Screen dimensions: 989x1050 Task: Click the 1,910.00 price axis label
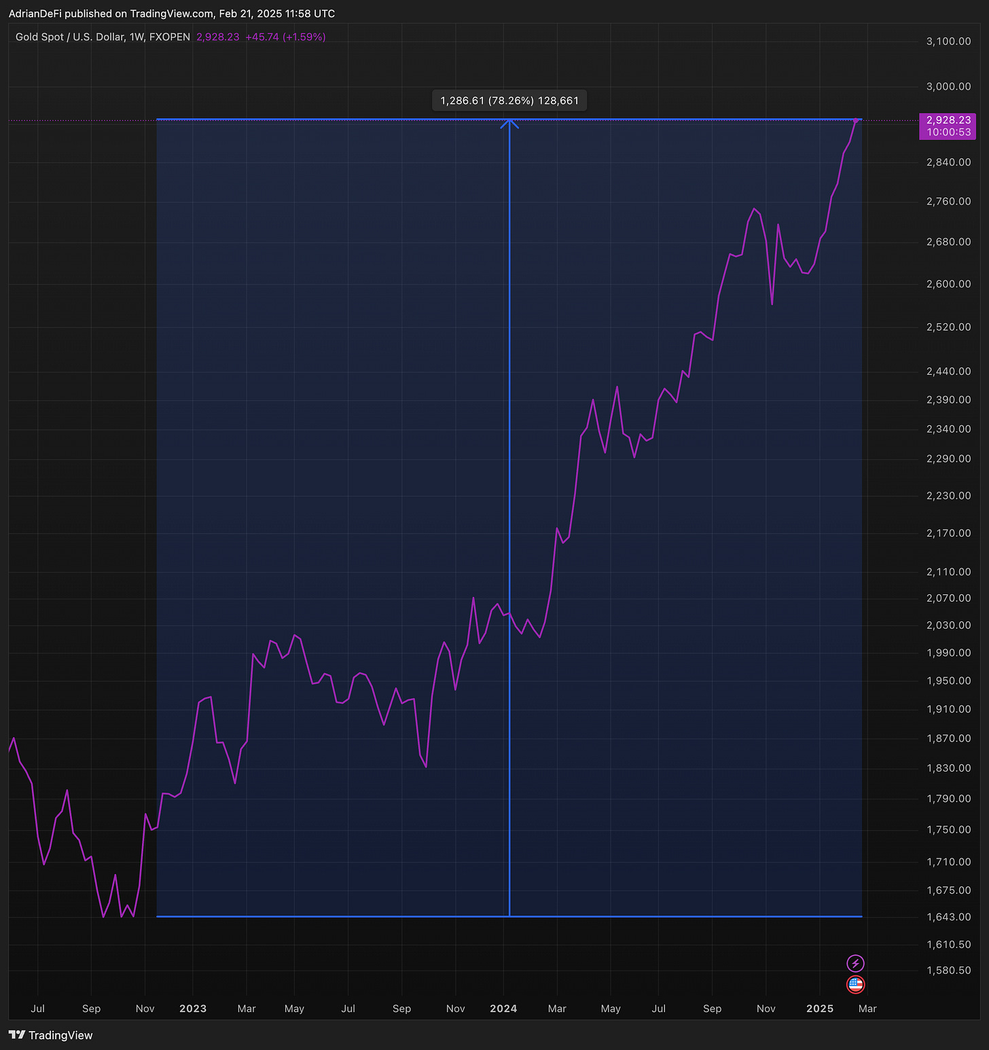point(948,709)
